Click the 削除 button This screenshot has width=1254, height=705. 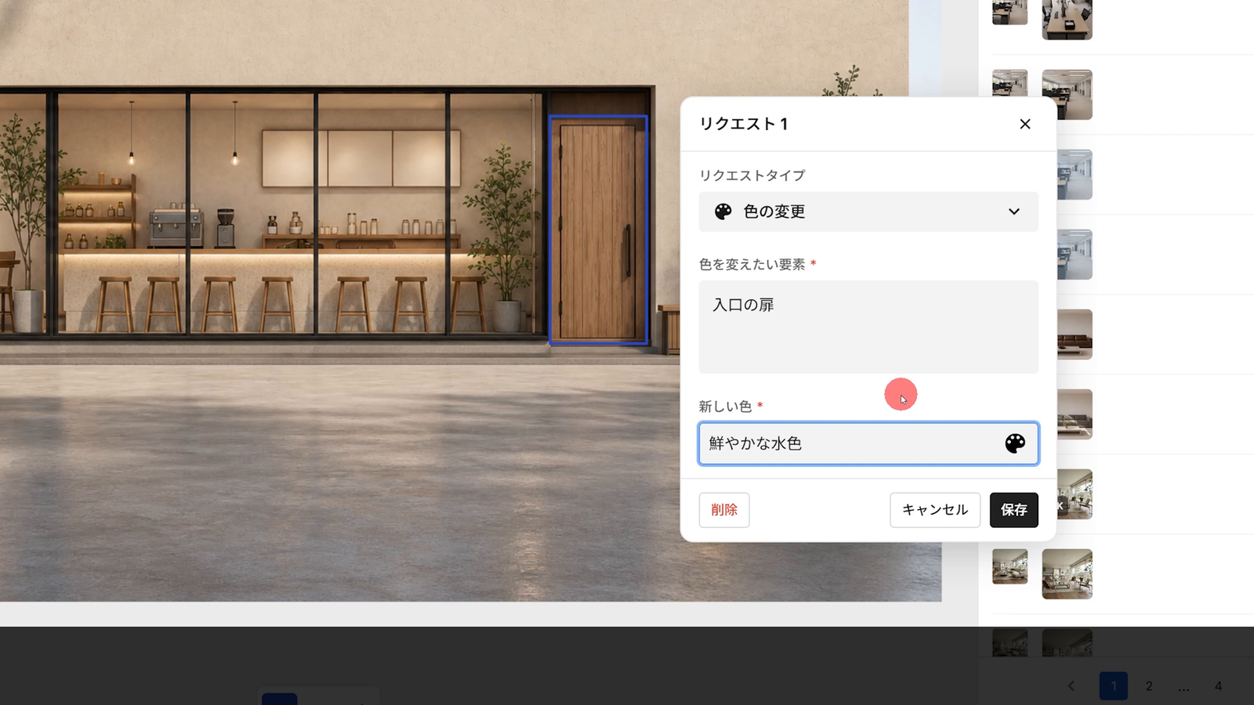pyautogui.click(x=724, y=510)
